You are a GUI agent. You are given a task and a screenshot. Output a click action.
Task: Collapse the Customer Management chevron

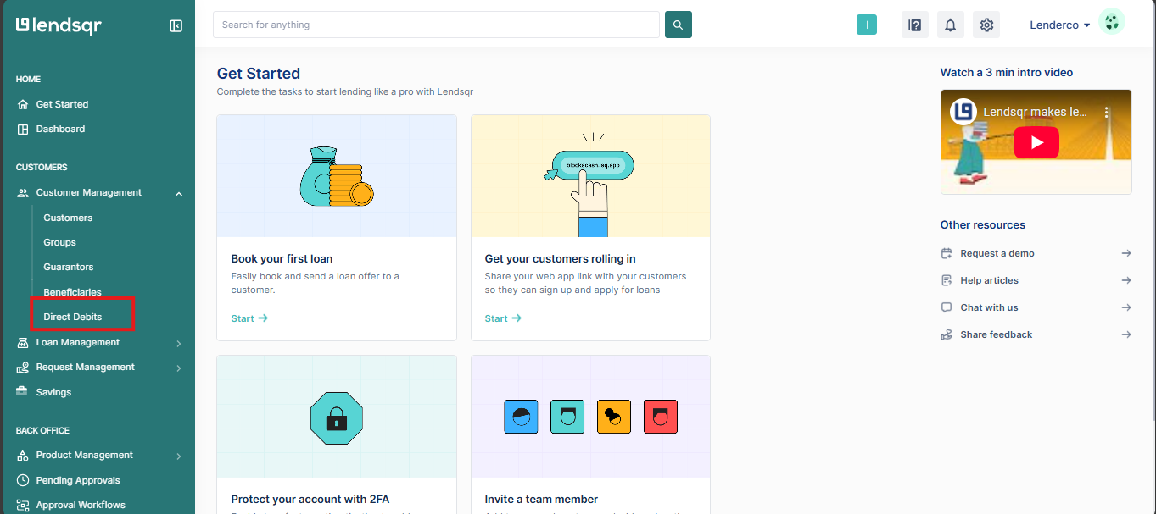(179, 194)
